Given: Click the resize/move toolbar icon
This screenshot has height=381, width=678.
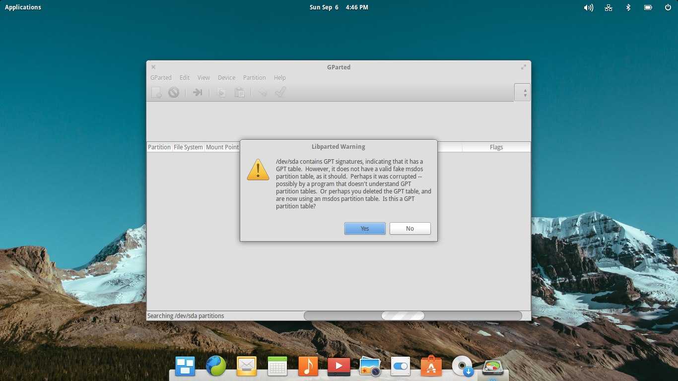Looking at the screenshot, I should click(x=198, y=92).
